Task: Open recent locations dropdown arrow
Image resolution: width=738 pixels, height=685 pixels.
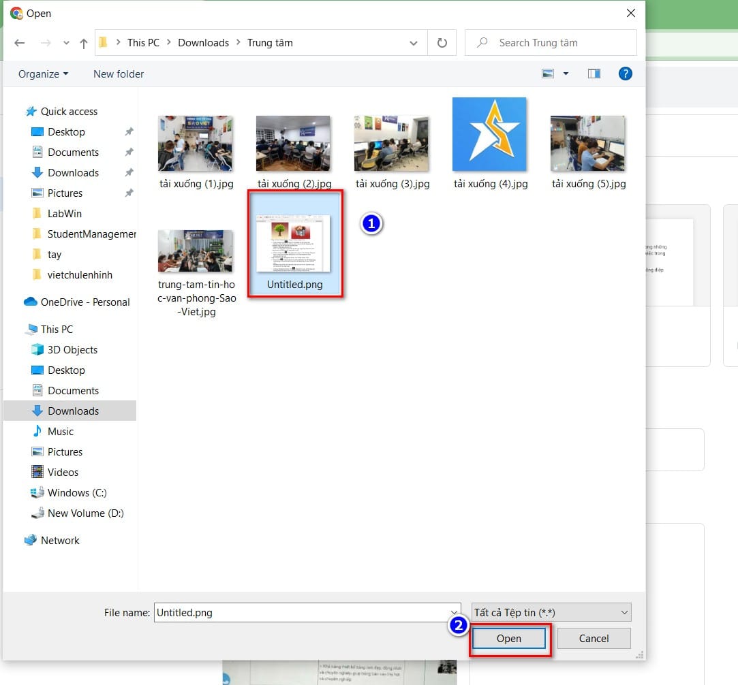Action: (x=66, y=44)
